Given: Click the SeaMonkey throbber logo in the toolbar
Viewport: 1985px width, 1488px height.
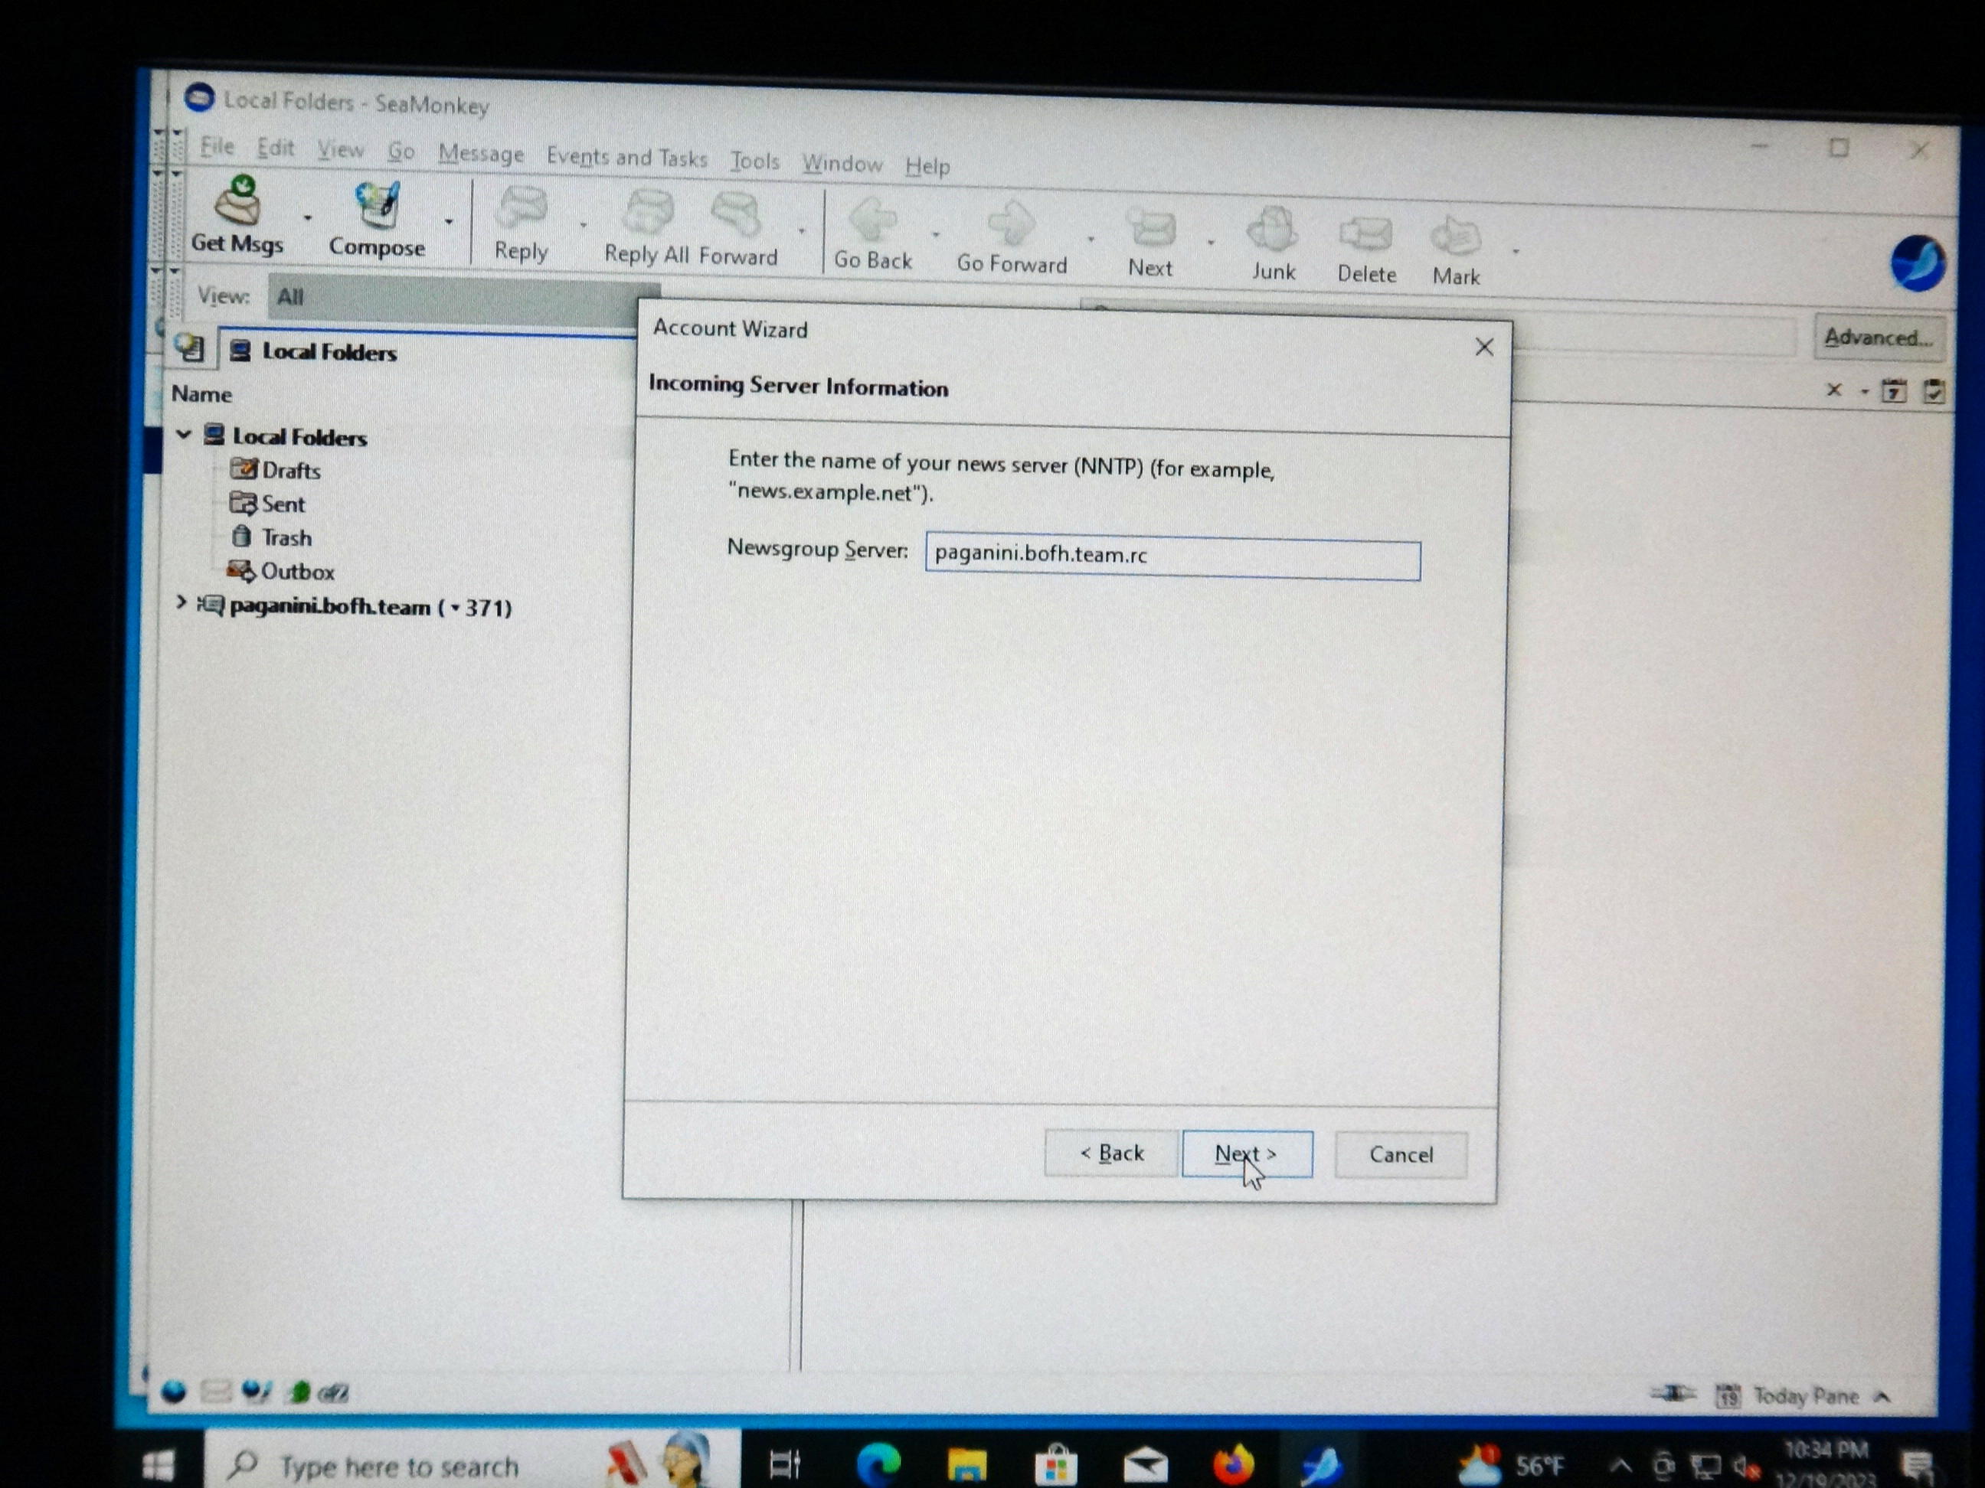Looking at the screenshot, I should pyautogui.click(x=1918, y=264).
